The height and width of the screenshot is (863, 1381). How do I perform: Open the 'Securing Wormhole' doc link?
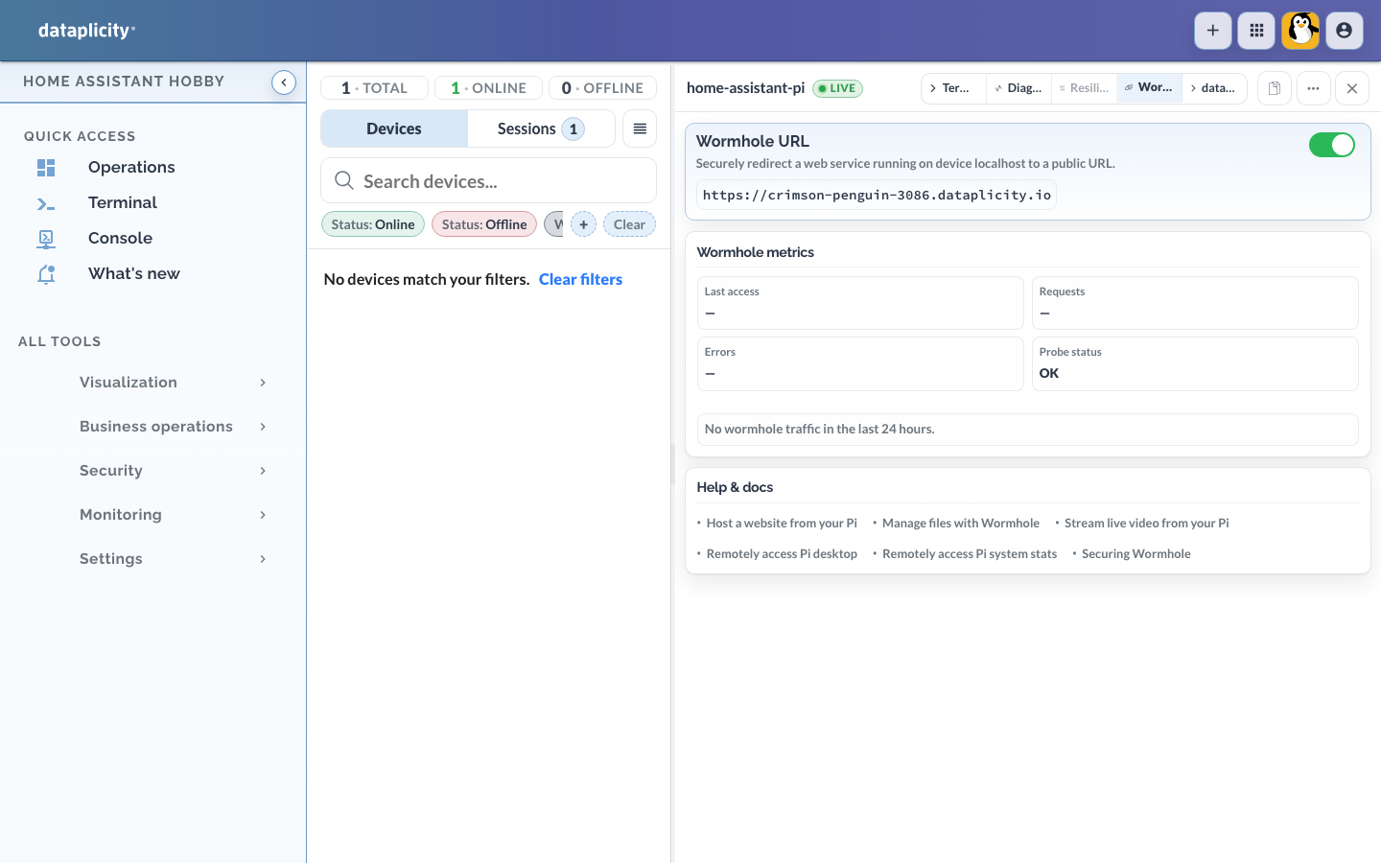pyautogui.click(x=1136, y=554)
